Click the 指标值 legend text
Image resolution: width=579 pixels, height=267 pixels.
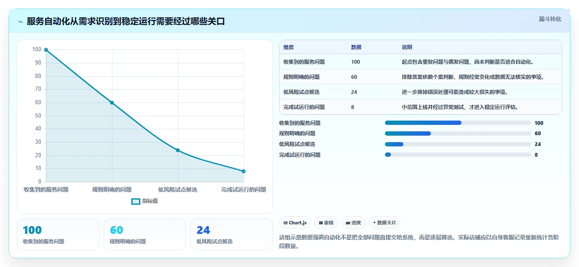click(x=150, y=201)
